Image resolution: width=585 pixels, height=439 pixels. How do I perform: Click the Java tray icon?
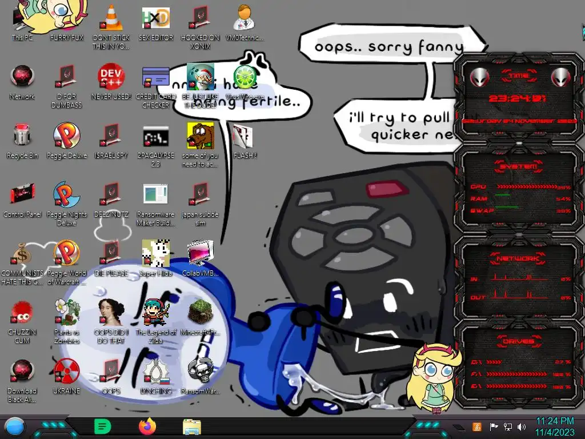[476, 426]
